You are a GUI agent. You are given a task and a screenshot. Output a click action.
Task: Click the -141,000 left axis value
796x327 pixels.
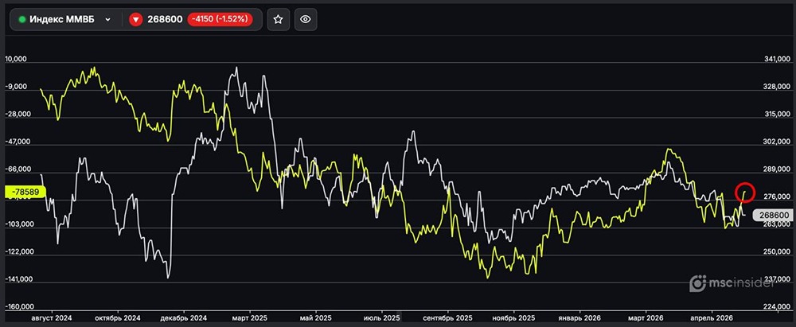click(x=19, y=278)
